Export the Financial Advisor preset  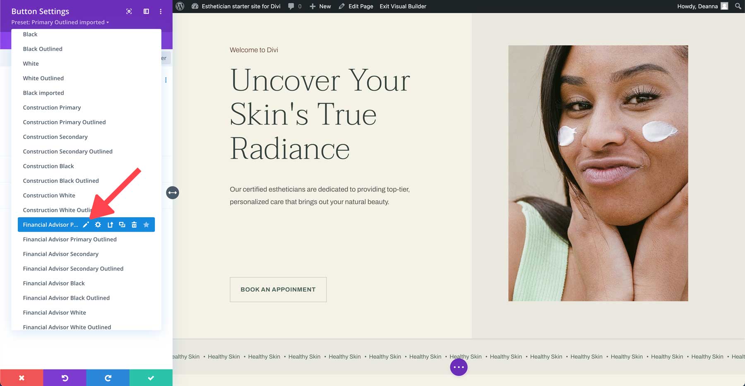[110, 224]
